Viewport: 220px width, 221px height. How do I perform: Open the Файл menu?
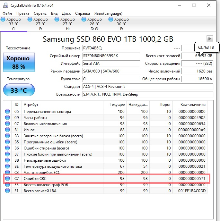point(7,13)
